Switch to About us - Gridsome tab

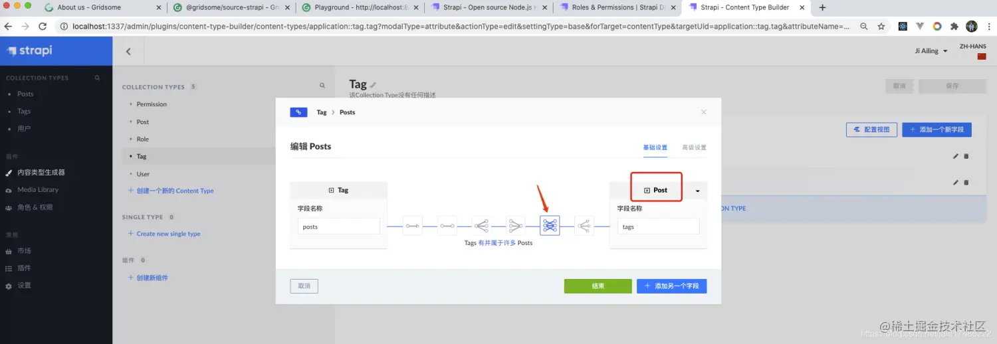[x=103, y=7]
